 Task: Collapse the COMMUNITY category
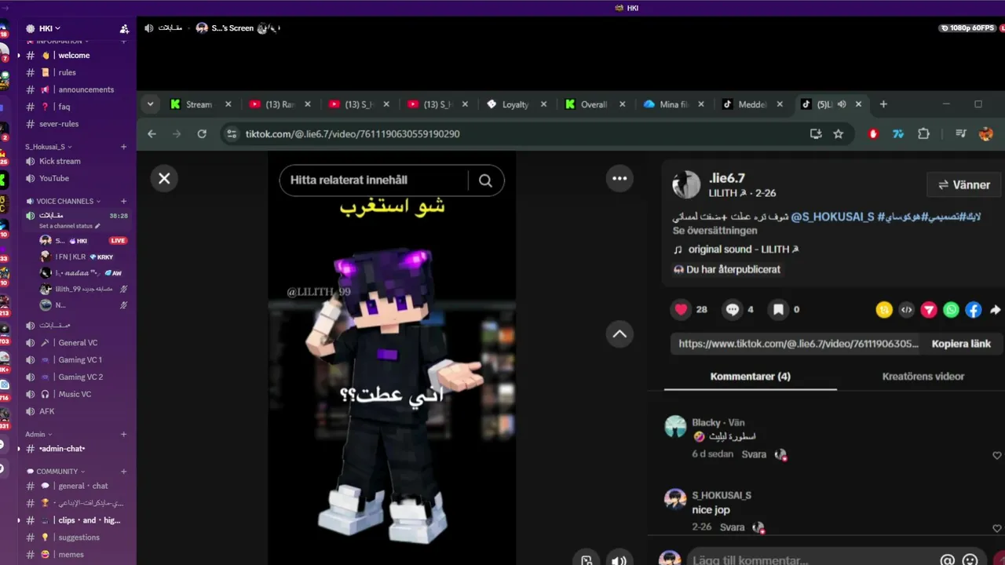tap(57, 472)
